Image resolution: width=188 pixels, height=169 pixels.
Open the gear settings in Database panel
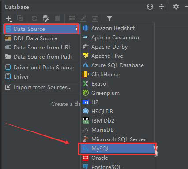pos(176,7)
